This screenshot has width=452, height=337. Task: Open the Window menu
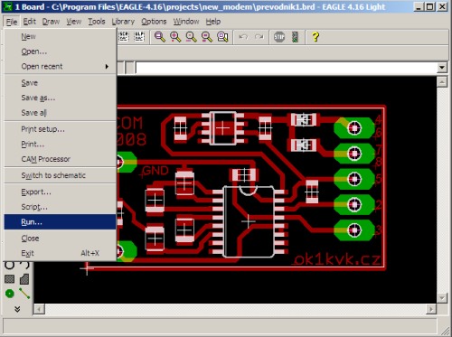(x=186, y=22)
